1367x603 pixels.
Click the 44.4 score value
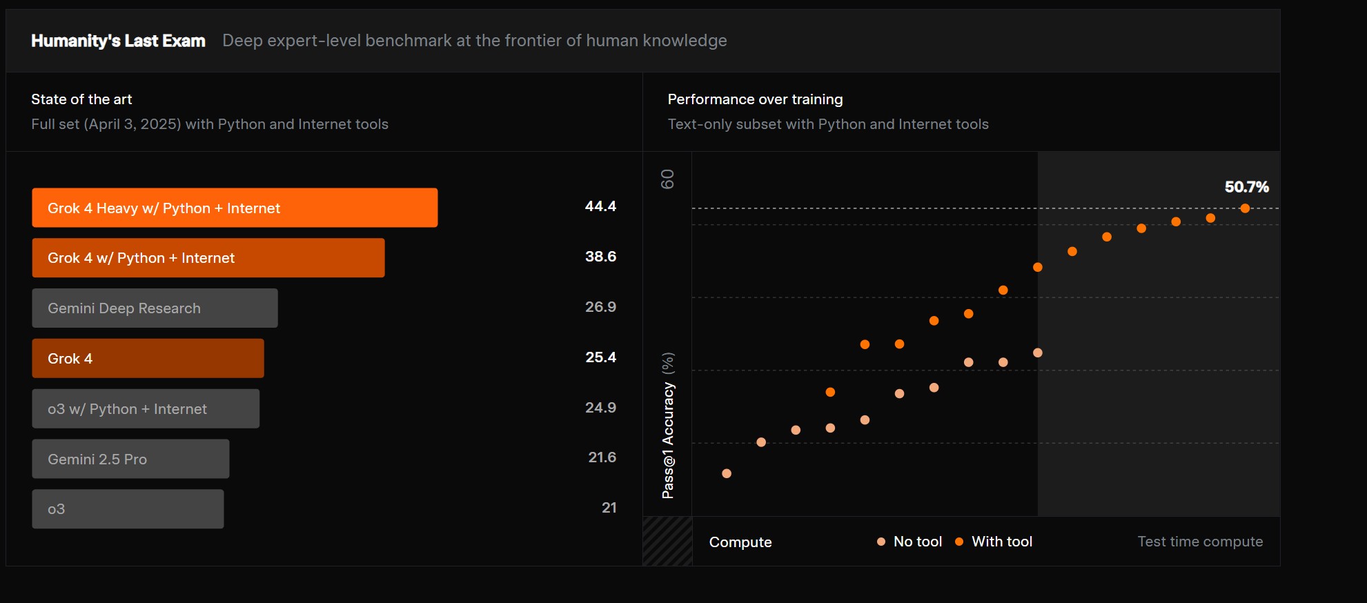pos(600,206)
